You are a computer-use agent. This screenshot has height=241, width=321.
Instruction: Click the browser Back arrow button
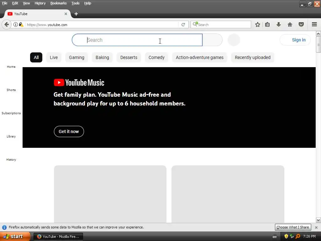(x=7, y=24)
